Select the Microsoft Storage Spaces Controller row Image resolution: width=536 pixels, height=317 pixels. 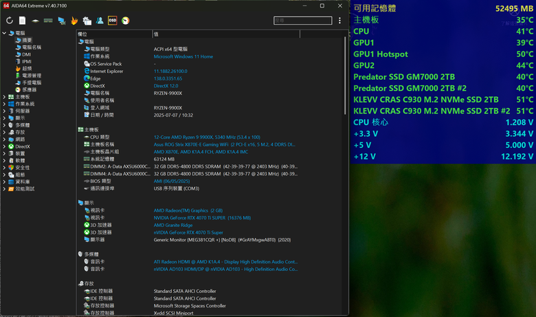[x=155, y=306]
